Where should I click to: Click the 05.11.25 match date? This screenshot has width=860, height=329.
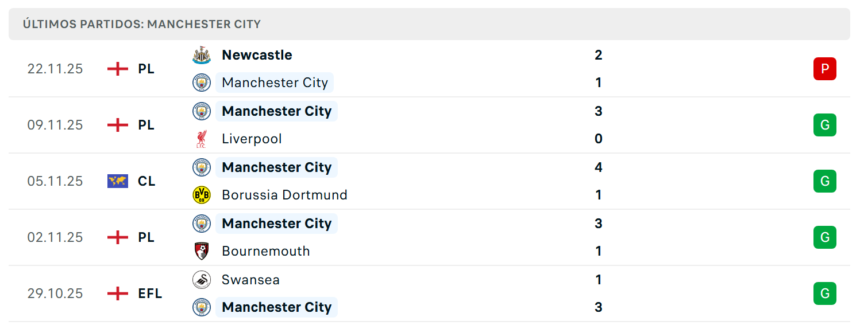[55, 181]
